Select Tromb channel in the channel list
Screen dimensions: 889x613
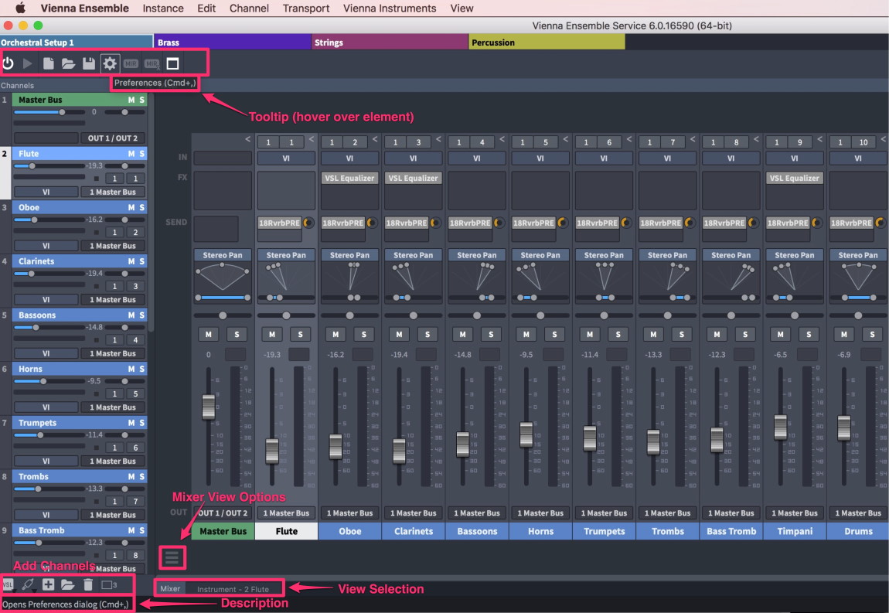(x=80, y=476)
